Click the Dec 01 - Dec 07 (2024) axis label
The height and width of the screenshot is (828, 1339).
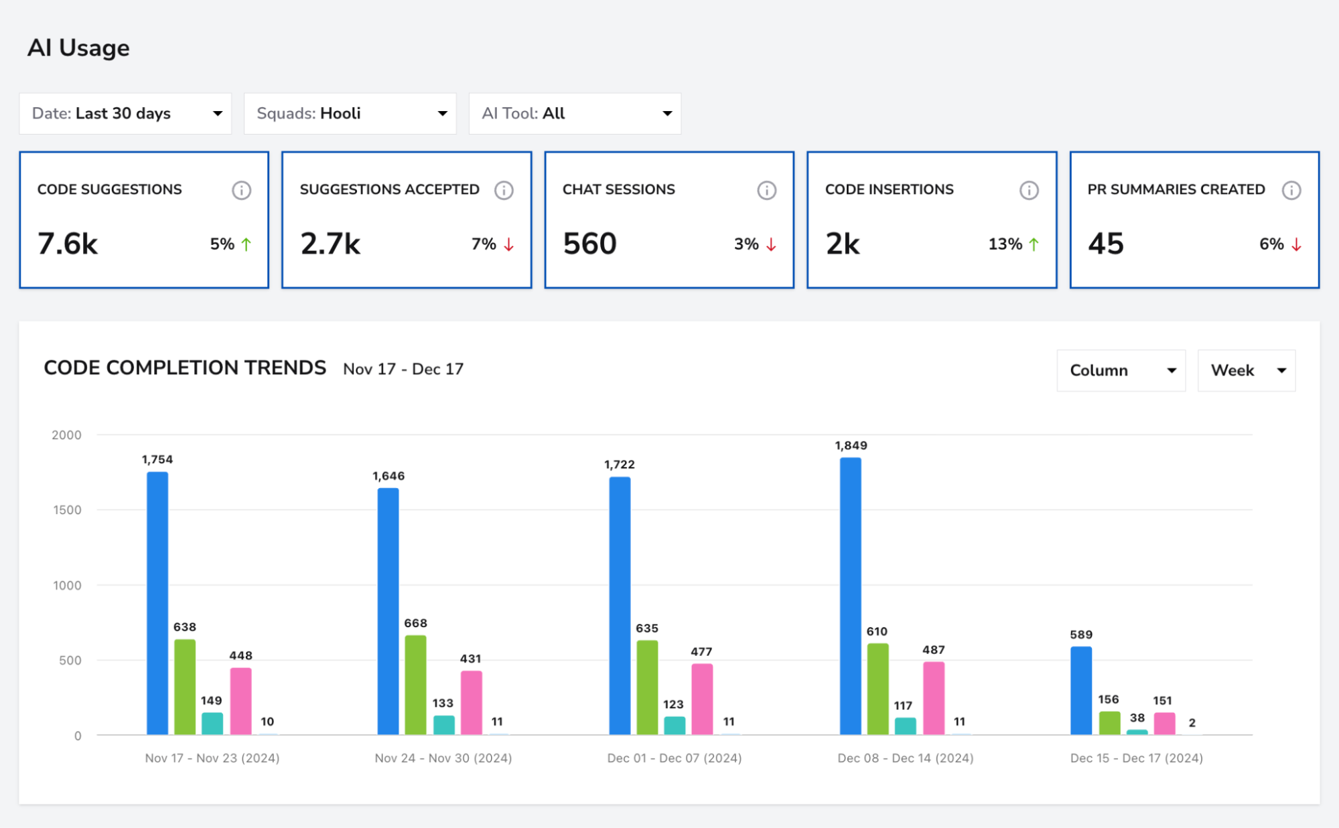coord(675,758)
